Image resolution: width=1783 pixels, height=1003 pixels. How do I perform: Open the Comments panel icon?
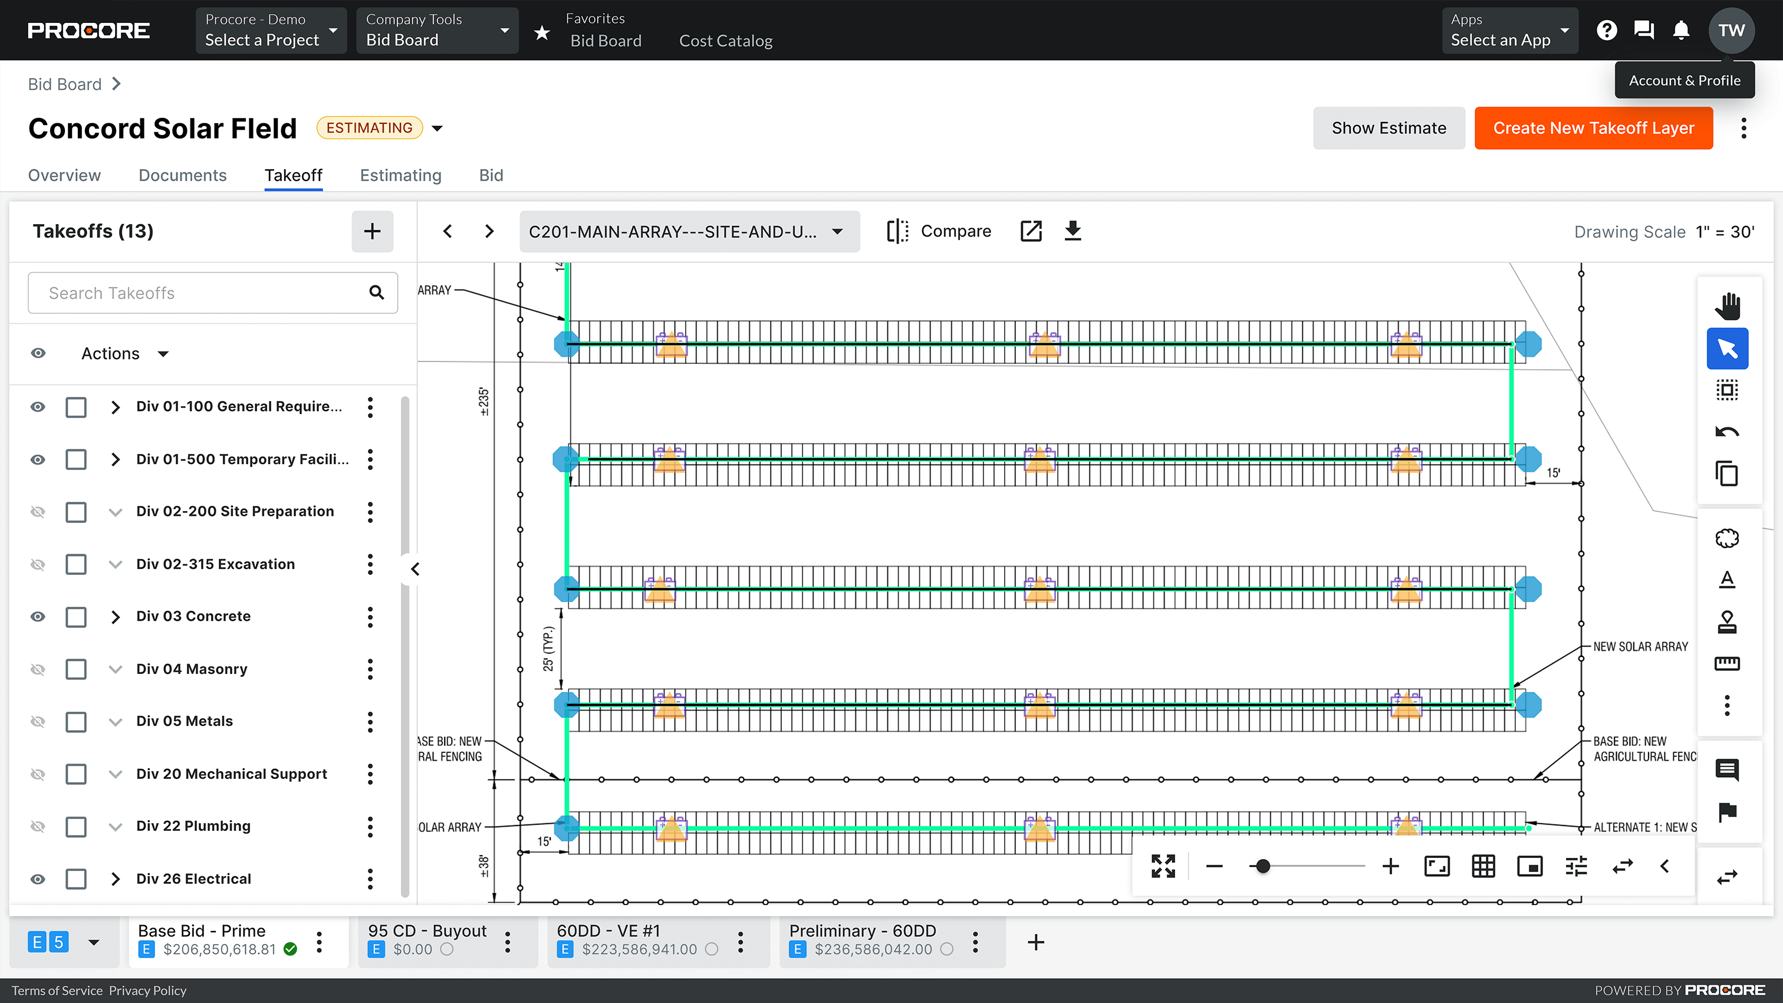[x=1727, y=769]
